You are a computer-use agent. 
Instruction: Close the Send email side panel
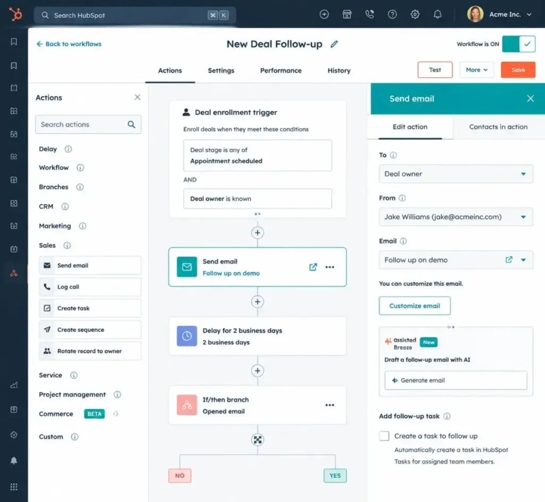point(530,98)
